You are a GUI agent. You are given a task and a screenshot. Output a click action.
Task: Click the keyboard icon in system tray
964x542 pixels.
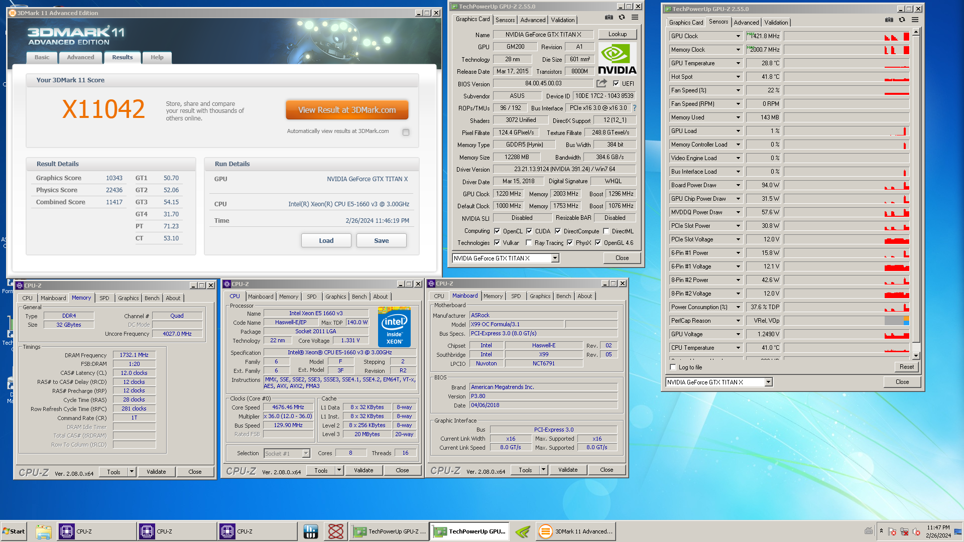click(869, 531)
